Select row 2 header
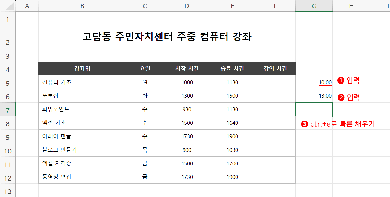This screenshot has width=390, height=197. click(8, 36)
